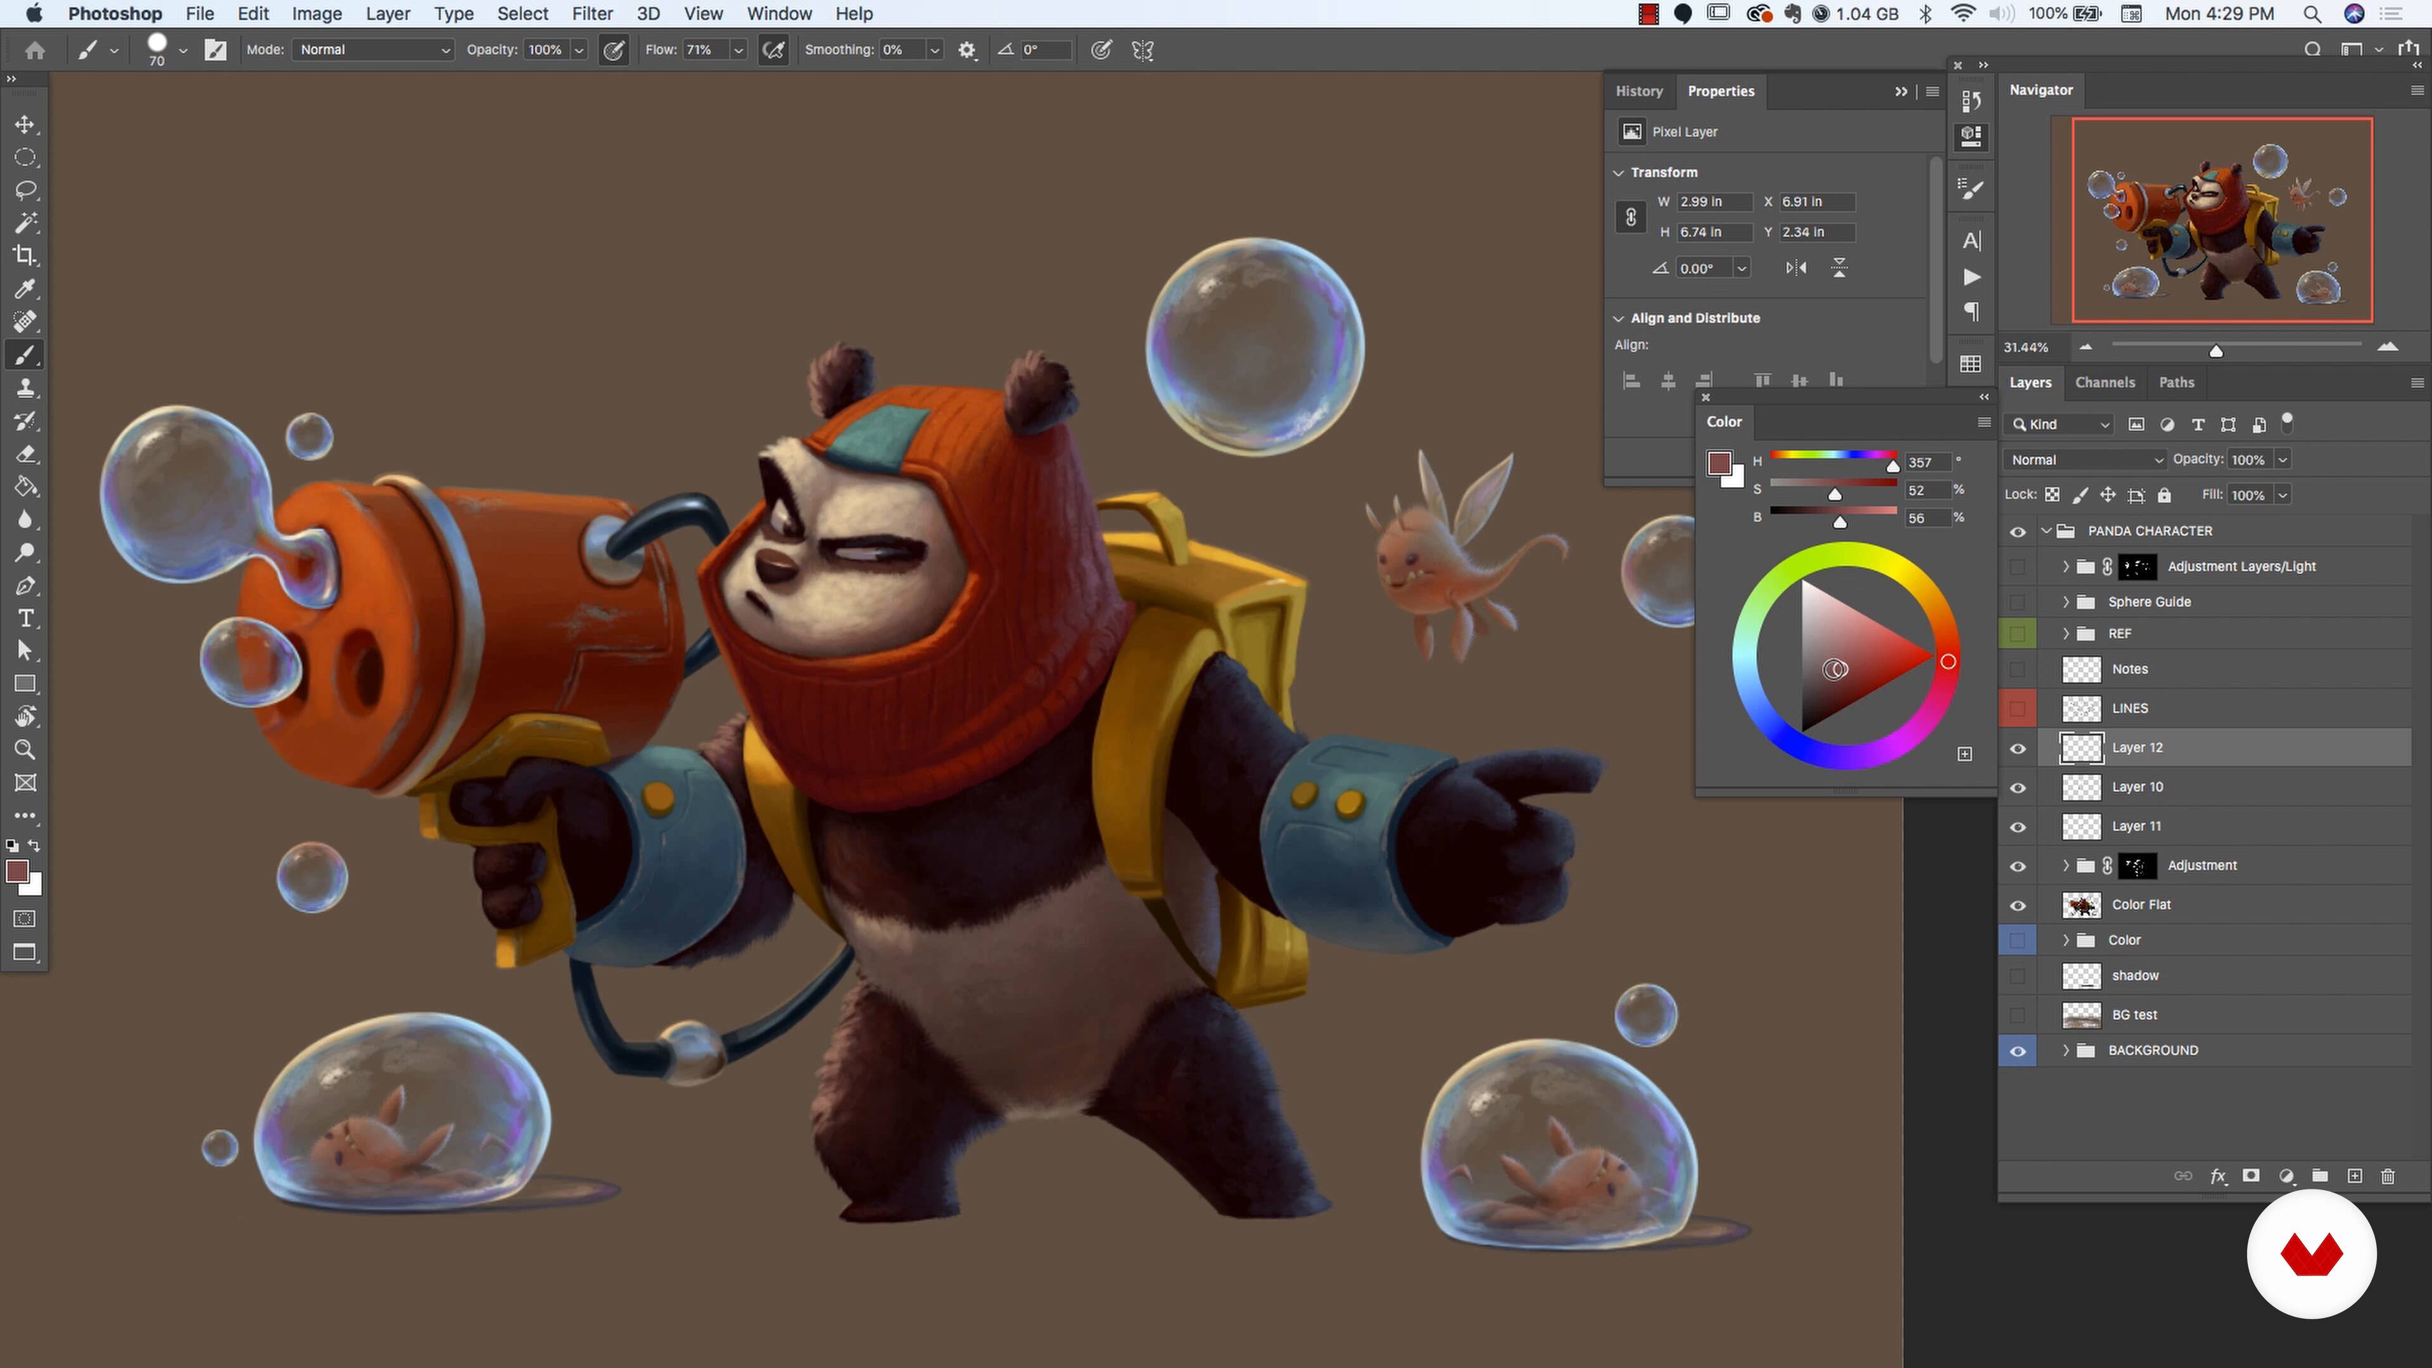Hide Layer 11 visibility eye
Viewport: 2432px width, 1368px height.
pyautogui.click(x=2018, y=827)
